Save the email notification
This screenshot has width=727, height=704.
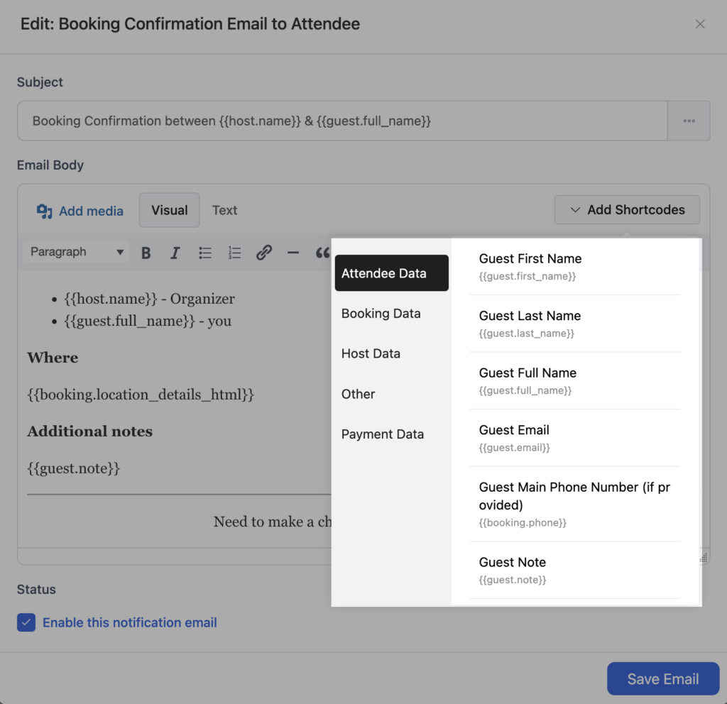click(x=662, y=678)
